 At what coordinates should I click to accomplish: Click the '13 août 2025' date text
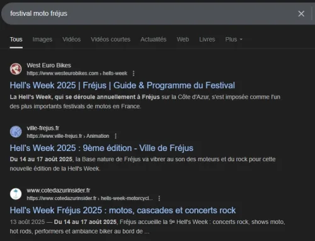(x=27, y=222)
